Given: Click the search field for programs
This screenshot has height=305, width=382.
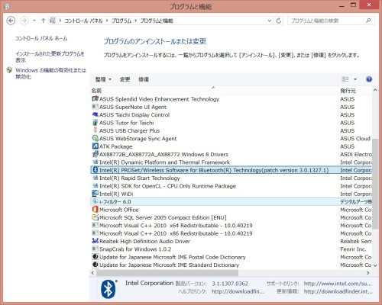Looking at the screenshot, I should pos(326,21).
